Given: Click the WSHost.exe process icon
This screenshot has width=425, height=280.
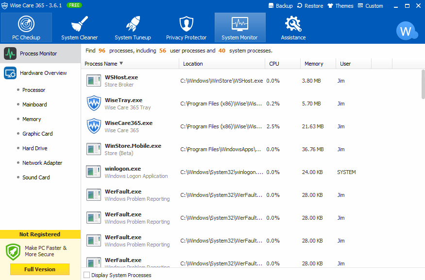Looking at the screenshot, I should click(x=94, y=81).
